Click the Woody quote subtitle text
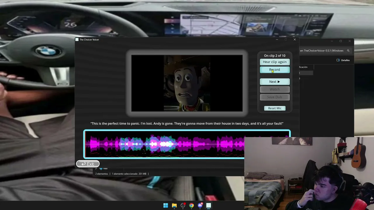The image size is (374, 210). click(x=187, y=124)
